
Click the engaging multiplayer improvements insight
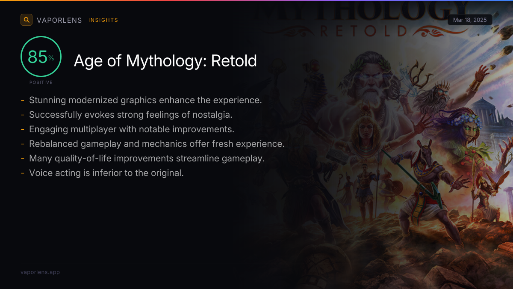click(132, 129)
